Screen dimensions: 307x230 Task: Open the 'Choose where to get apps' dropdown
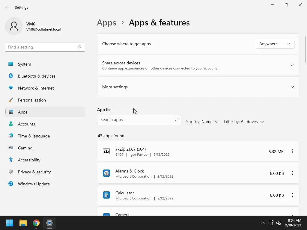tap(275, 44)
